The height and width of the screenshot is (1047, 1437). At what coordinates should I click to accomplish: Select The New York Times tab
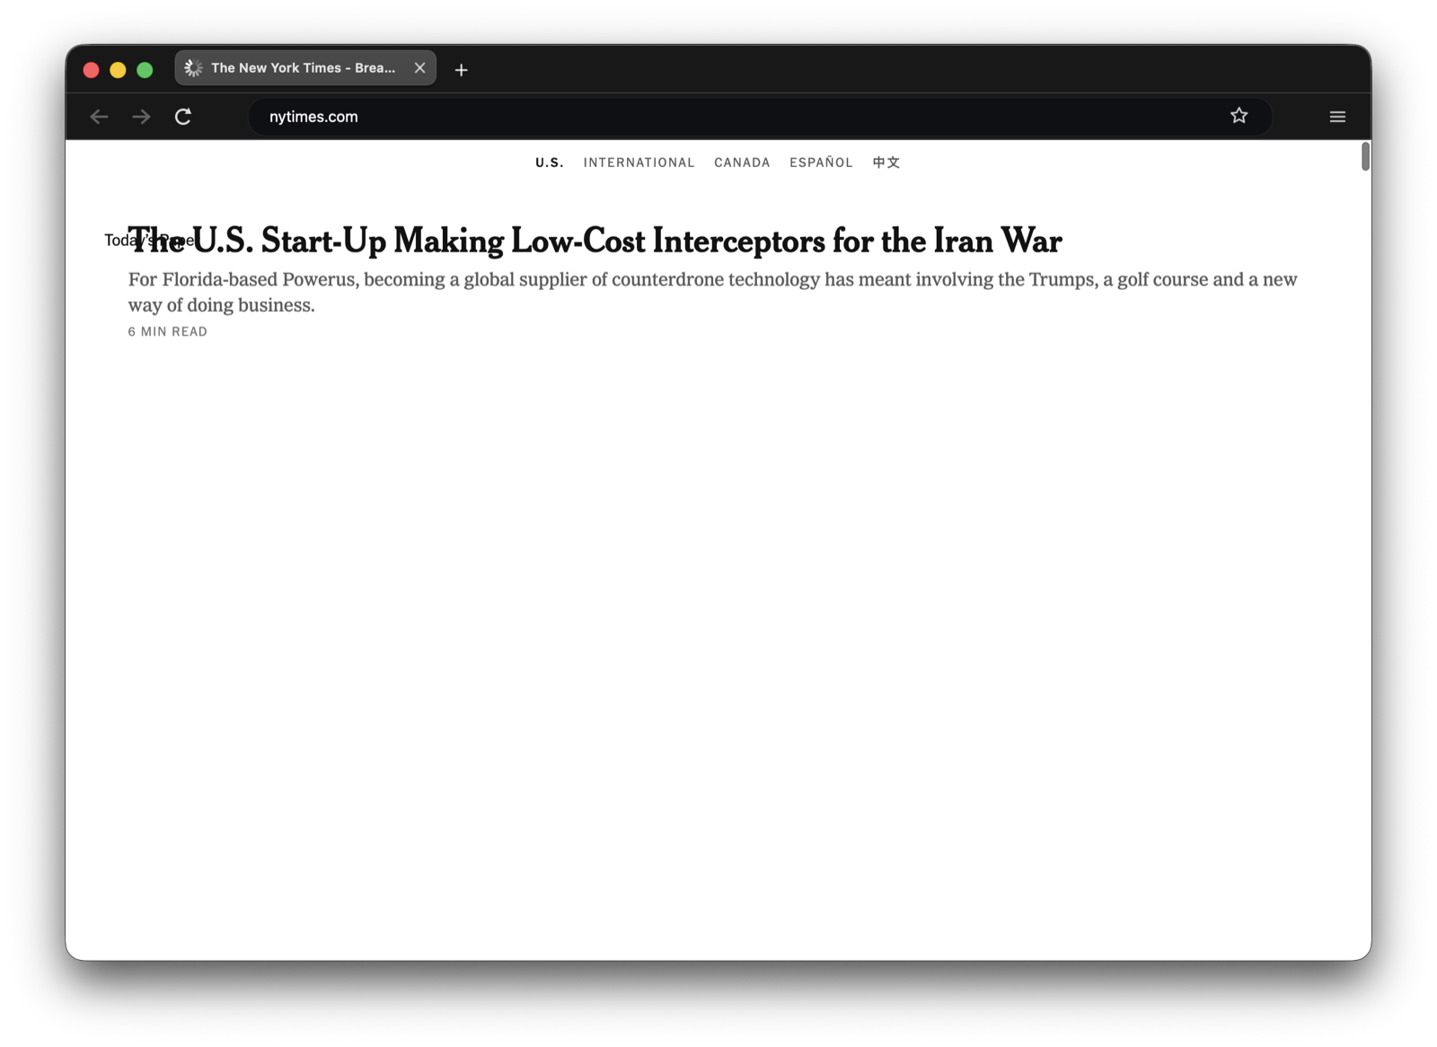(305, 68)
